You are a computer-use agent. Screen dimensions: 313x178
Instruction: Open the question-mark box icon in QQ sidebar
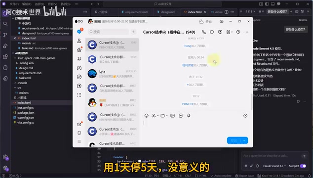[x=79, y=86]
